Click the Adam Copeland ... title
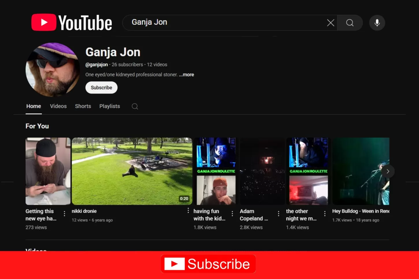419x279 pixels. [254, 215]
